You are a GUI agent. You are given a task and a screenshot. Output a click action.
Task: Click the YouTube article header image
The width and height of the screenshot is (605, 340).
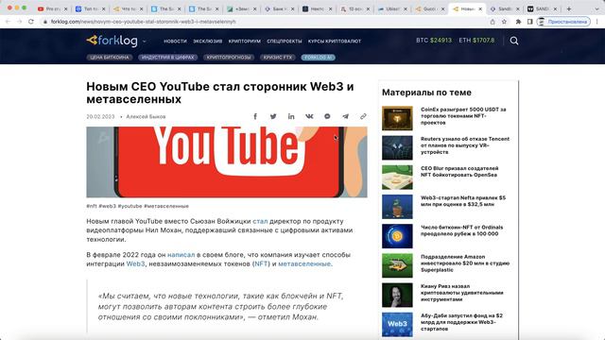(227, 161)
